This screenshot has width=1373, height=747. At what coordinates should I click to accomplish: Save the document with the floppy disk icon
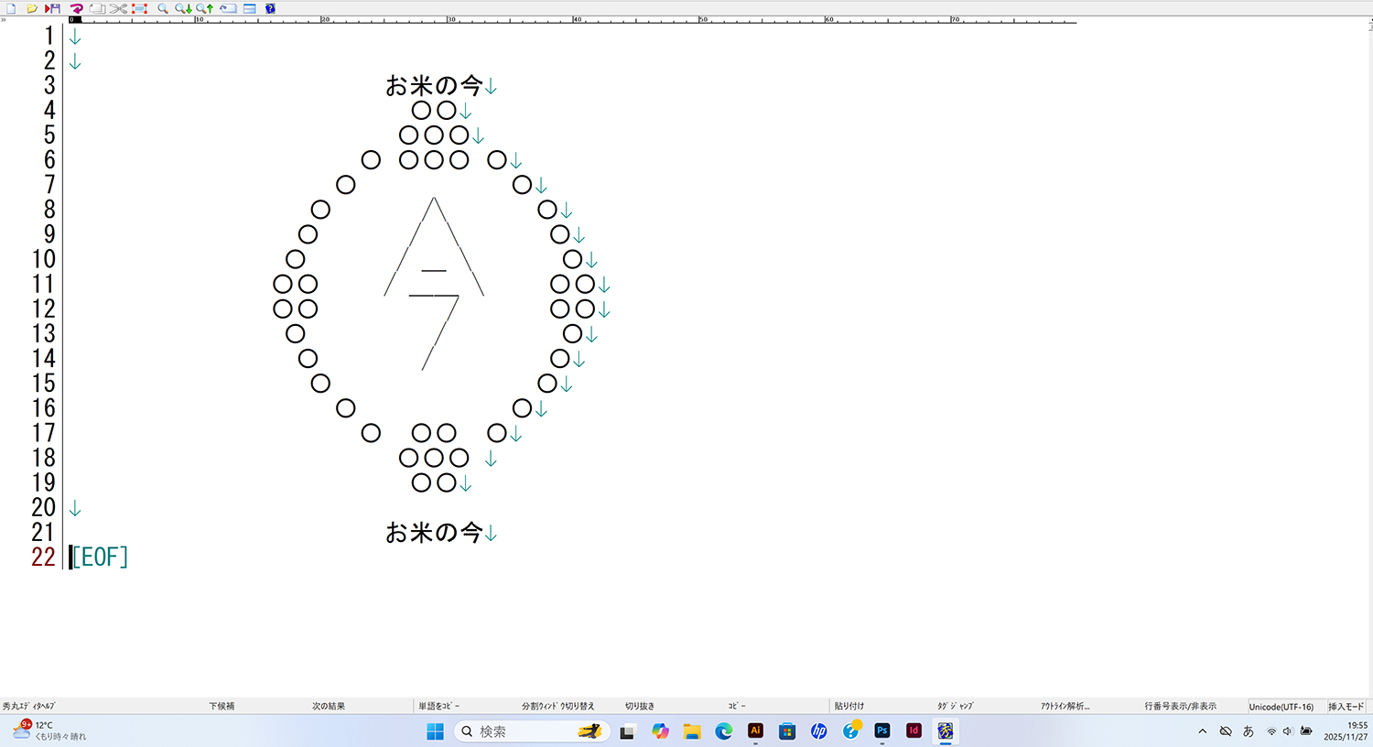pos(53,8)
